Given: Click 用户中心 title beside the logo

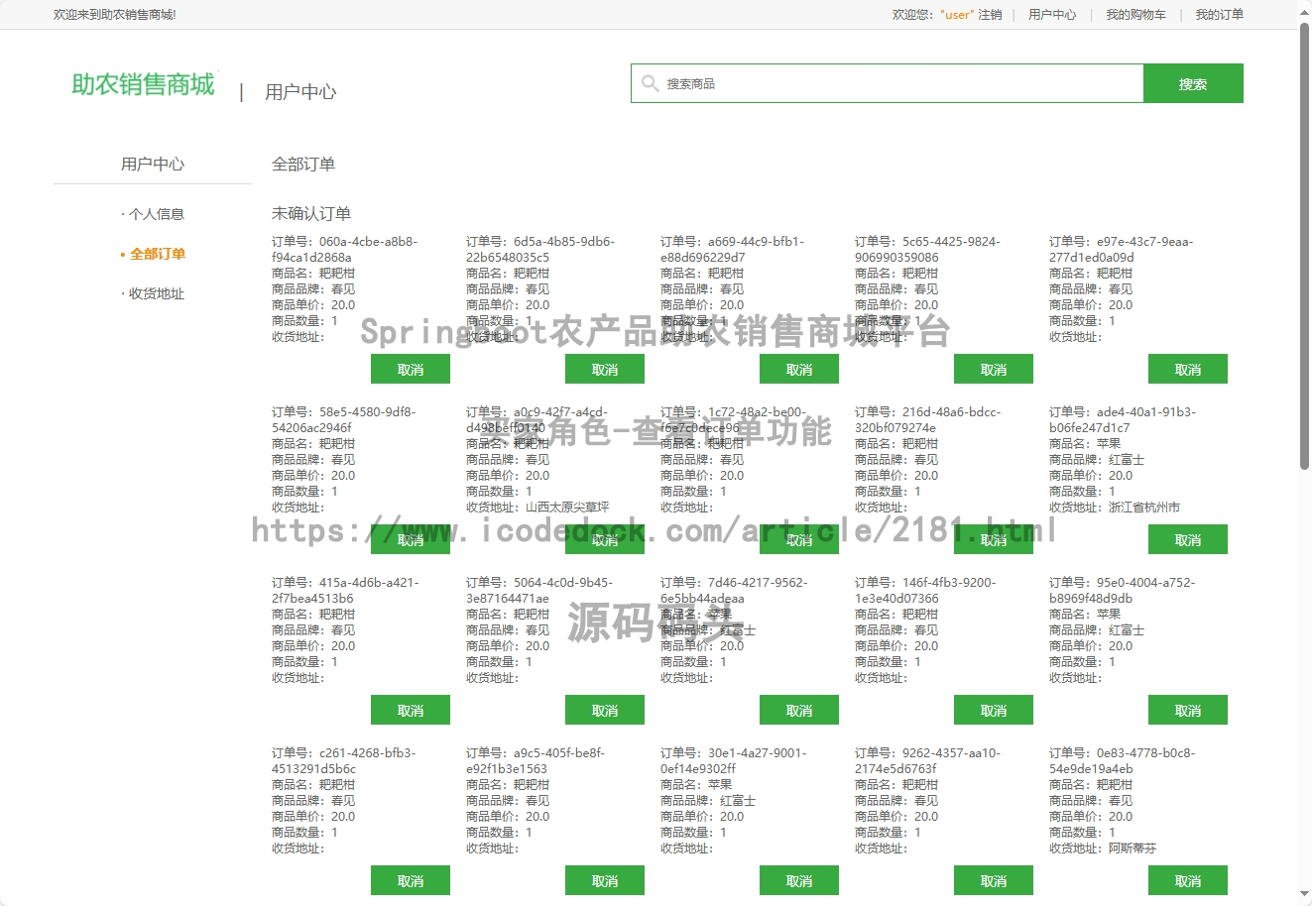Looking at the screenshot, I should click(x=300, y=92).
